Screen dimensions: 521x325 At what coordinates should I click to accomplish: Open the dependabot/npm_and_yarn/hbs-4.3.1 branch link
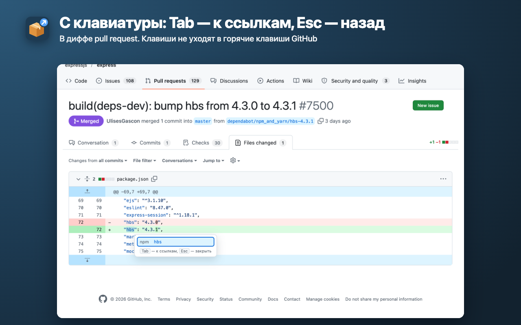[x=270, y=121]
